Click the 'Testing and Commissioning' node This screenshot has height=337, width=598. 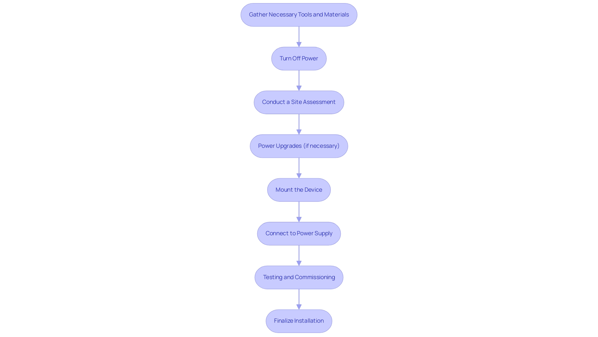[299, 277]
